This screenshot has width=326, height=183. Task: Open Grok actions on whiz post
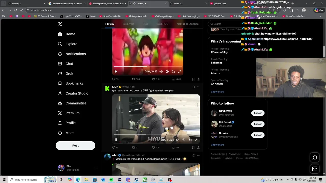click(x=194, y=155)
